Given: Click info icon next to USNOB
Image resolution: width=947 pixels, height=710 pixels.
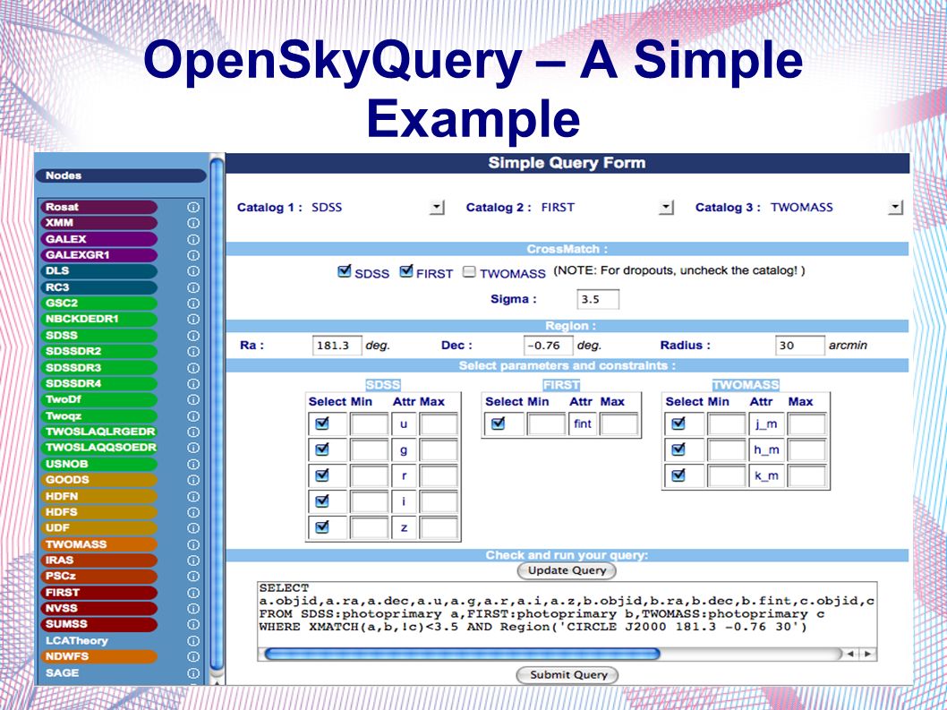Looking at the screenshot, I should pos(193,464).
